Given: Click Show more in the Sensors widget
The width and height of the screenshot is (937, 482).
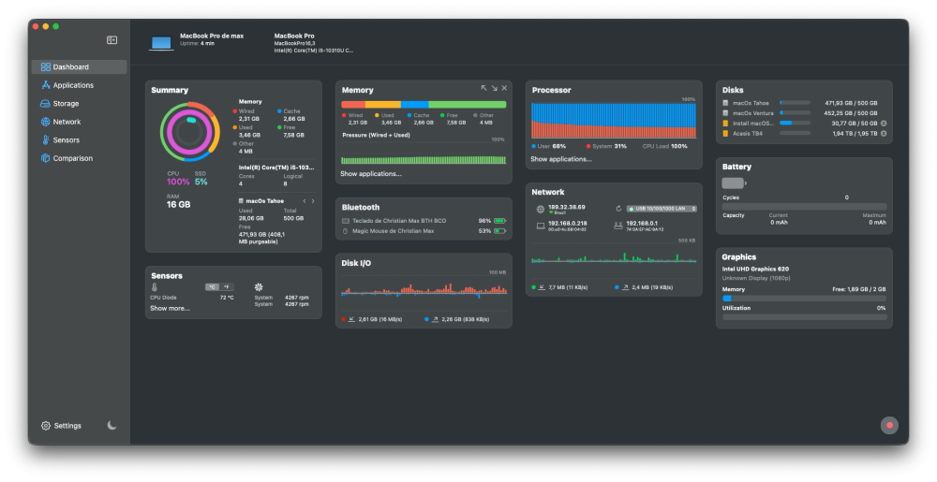Looking at the screenshot, I should click(170, 309).
